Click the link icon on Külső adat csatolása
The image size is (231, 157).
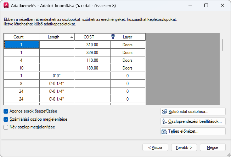[x=164, y=111]
